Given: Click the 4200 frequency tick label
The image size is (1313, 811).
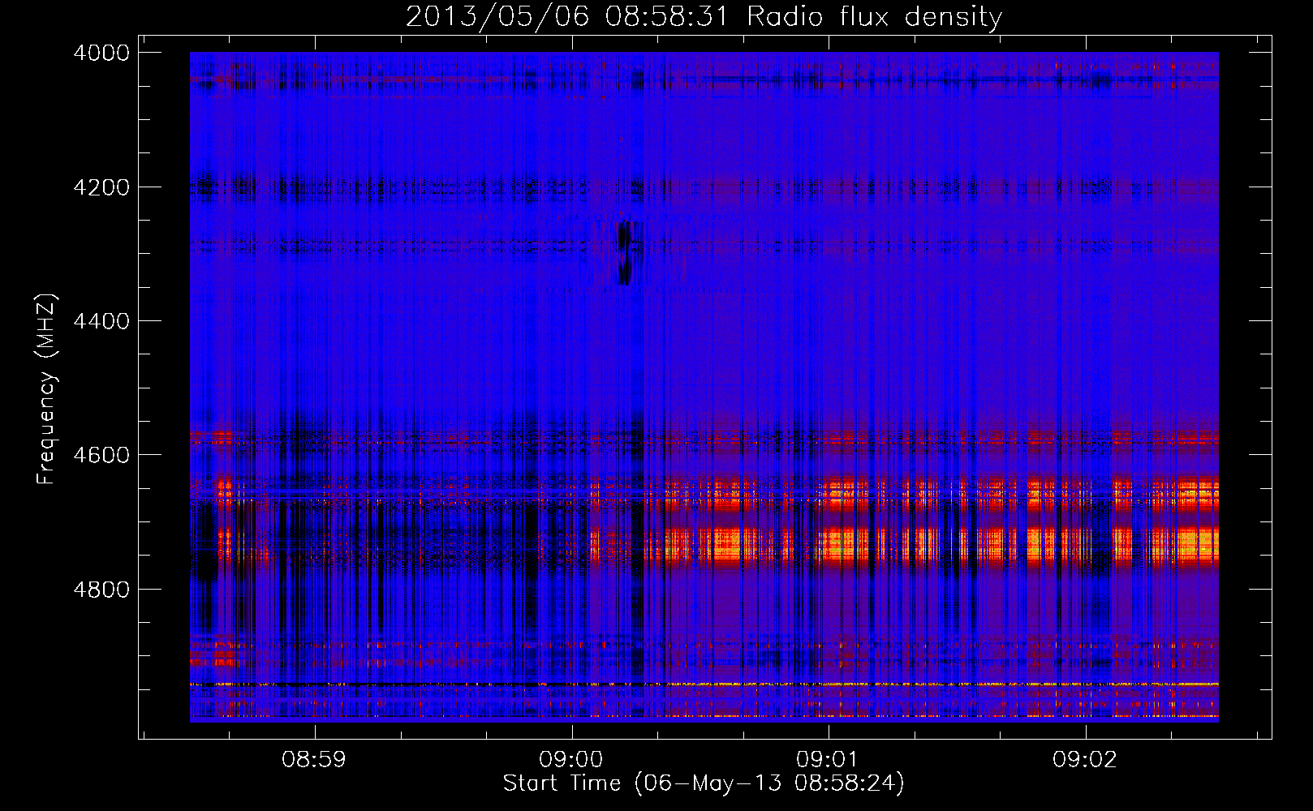Looking at the screenshot, I should pos(101,187).
